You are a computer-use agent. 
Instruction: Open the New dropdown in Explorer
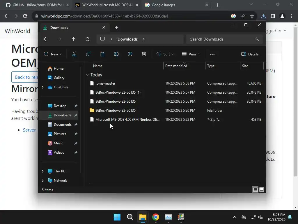click(x=53, y=54)
